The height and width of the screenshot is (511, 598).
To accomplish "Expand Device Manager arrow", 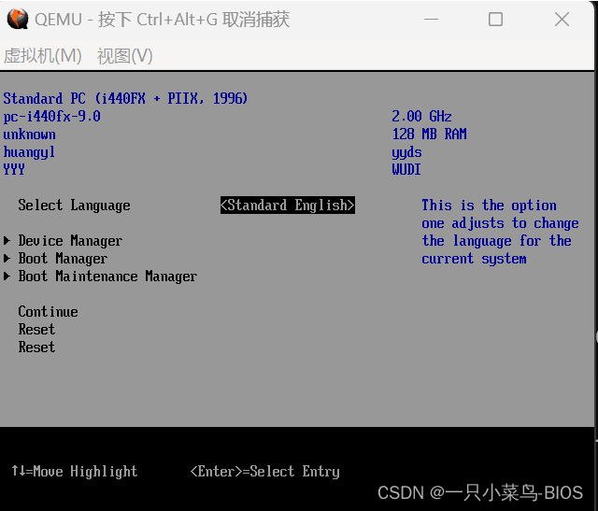I will pyautogui.click(x=7, y=241).
